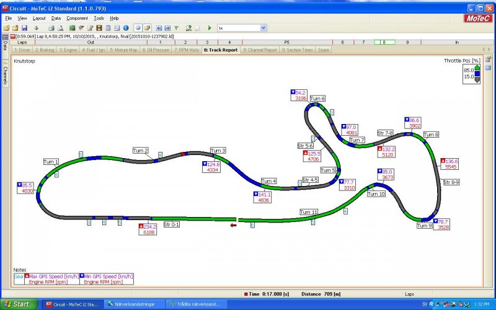Save using the blue floppy disk icon
Screen dimensions: 496x310
[x=24, y=28]
